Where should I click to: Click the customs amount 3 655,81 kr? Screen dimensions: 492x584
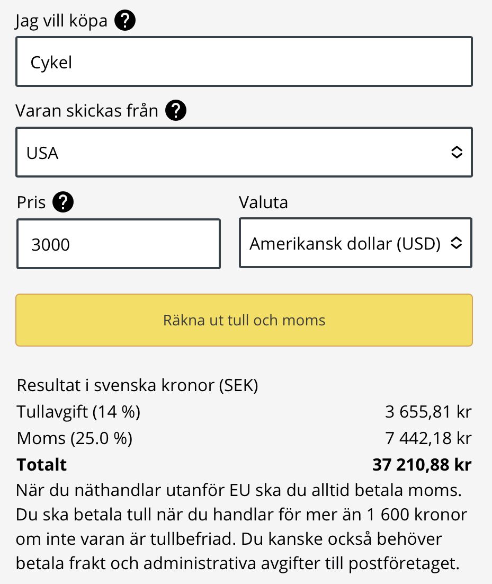pyautogui.click(x=428, y=412)
